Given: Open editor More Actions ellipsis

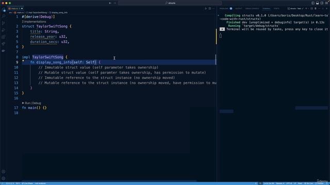Looking at the screenshot, I should tap(213, 9).
